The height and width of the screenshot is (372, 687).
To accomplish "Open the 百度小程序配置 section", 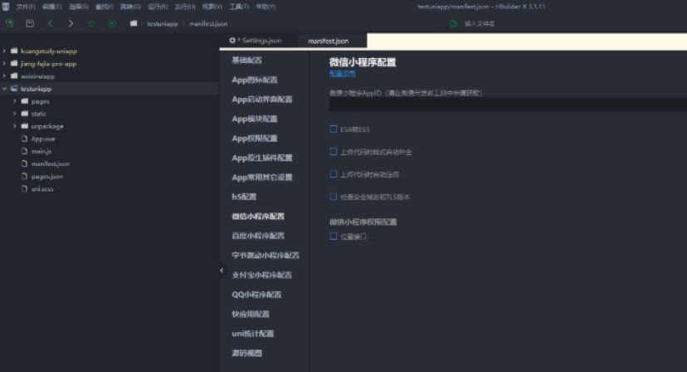I will (x=258, y=236).
